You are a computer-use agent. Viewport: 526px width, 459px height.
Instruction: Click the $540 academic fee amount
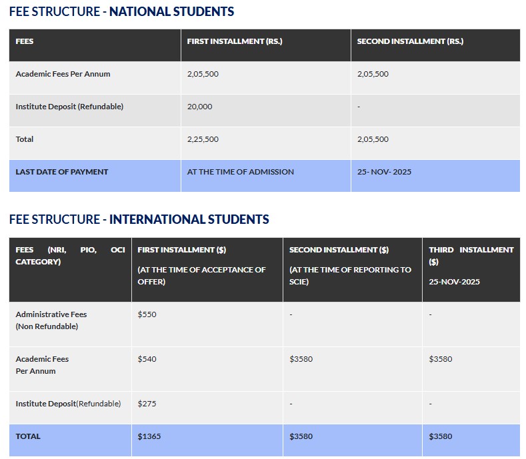click(147, 359)
